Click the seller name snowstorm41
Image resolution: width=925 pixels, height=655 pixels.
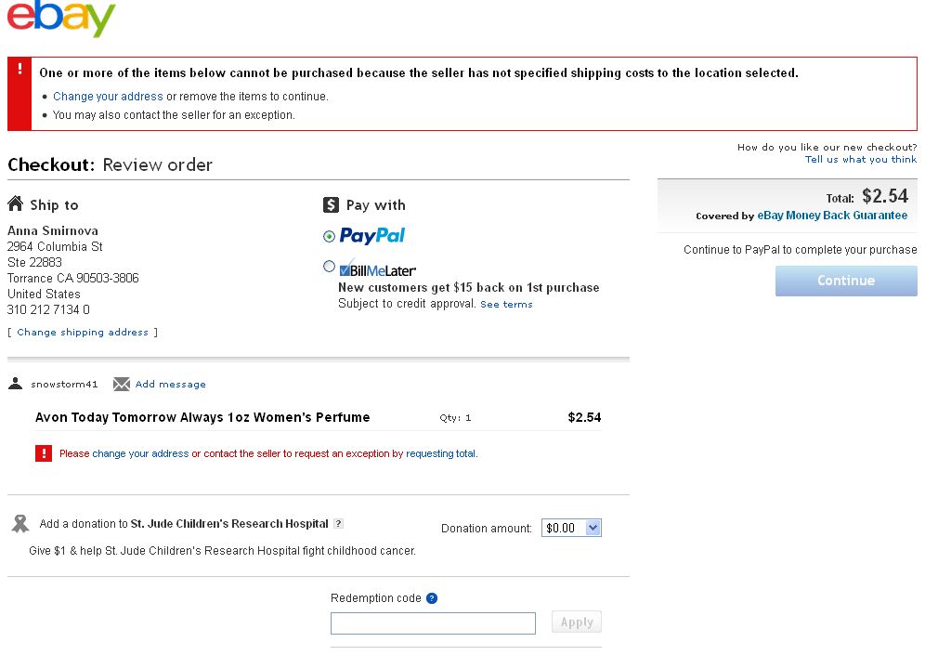64,384
